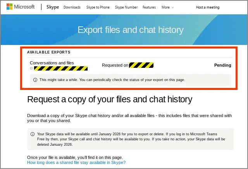This screenshot has width=248, height=169.
Task: Click 'Once your file is available' text
Action: pos(75,157)
